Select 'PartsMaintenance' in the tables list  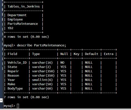(x=23, y=24)
